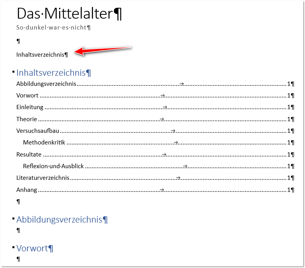The height and width of the screenshot is (268, 305).
Task: Select the Theorie entry in the contents
Action: 26,119
